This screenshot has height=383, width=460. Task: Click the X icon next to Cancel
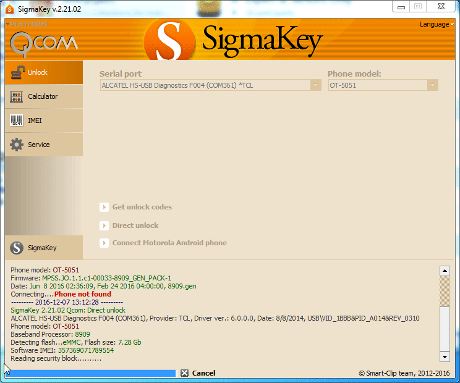coord(184,373)
